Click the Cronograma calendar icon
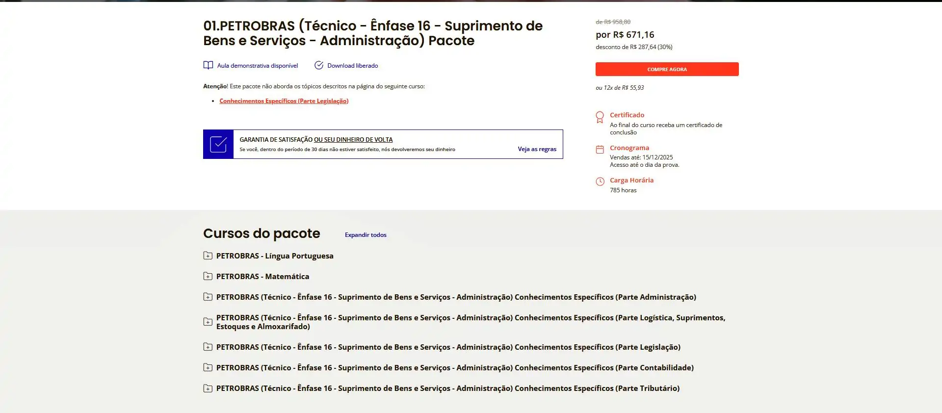The height and width of the screenshot is (413, 942). 600,150
